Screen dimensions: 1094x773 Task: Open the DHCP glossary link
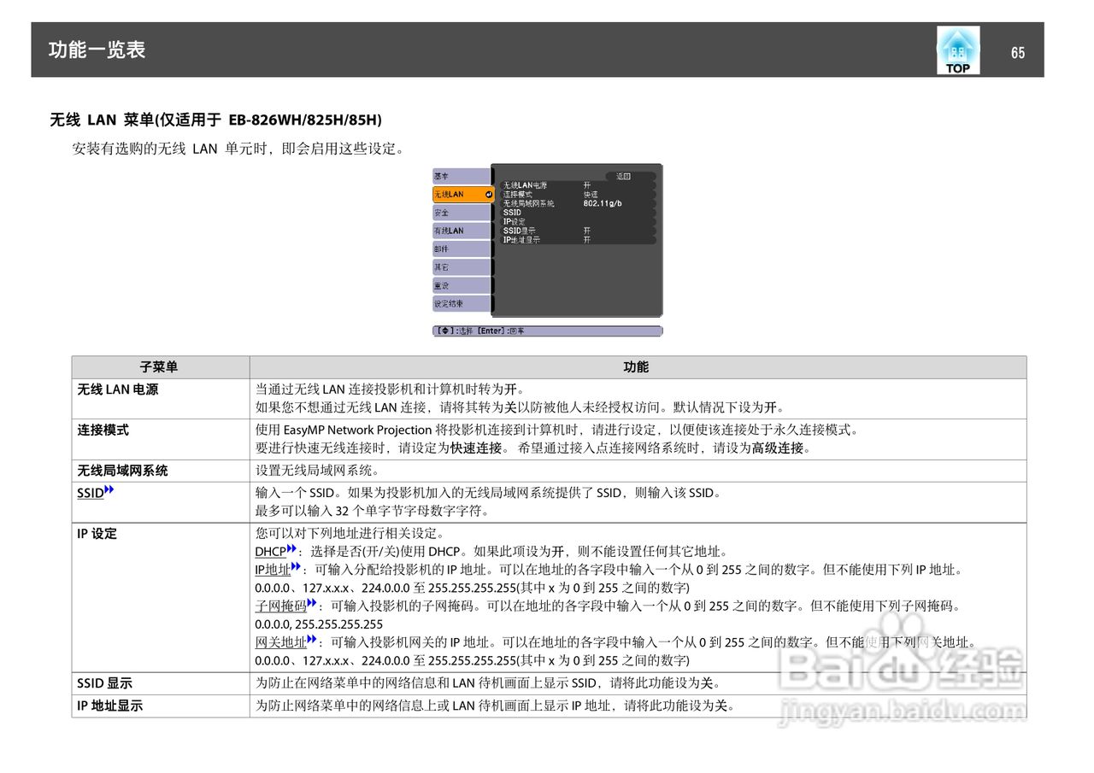[271, 552]
